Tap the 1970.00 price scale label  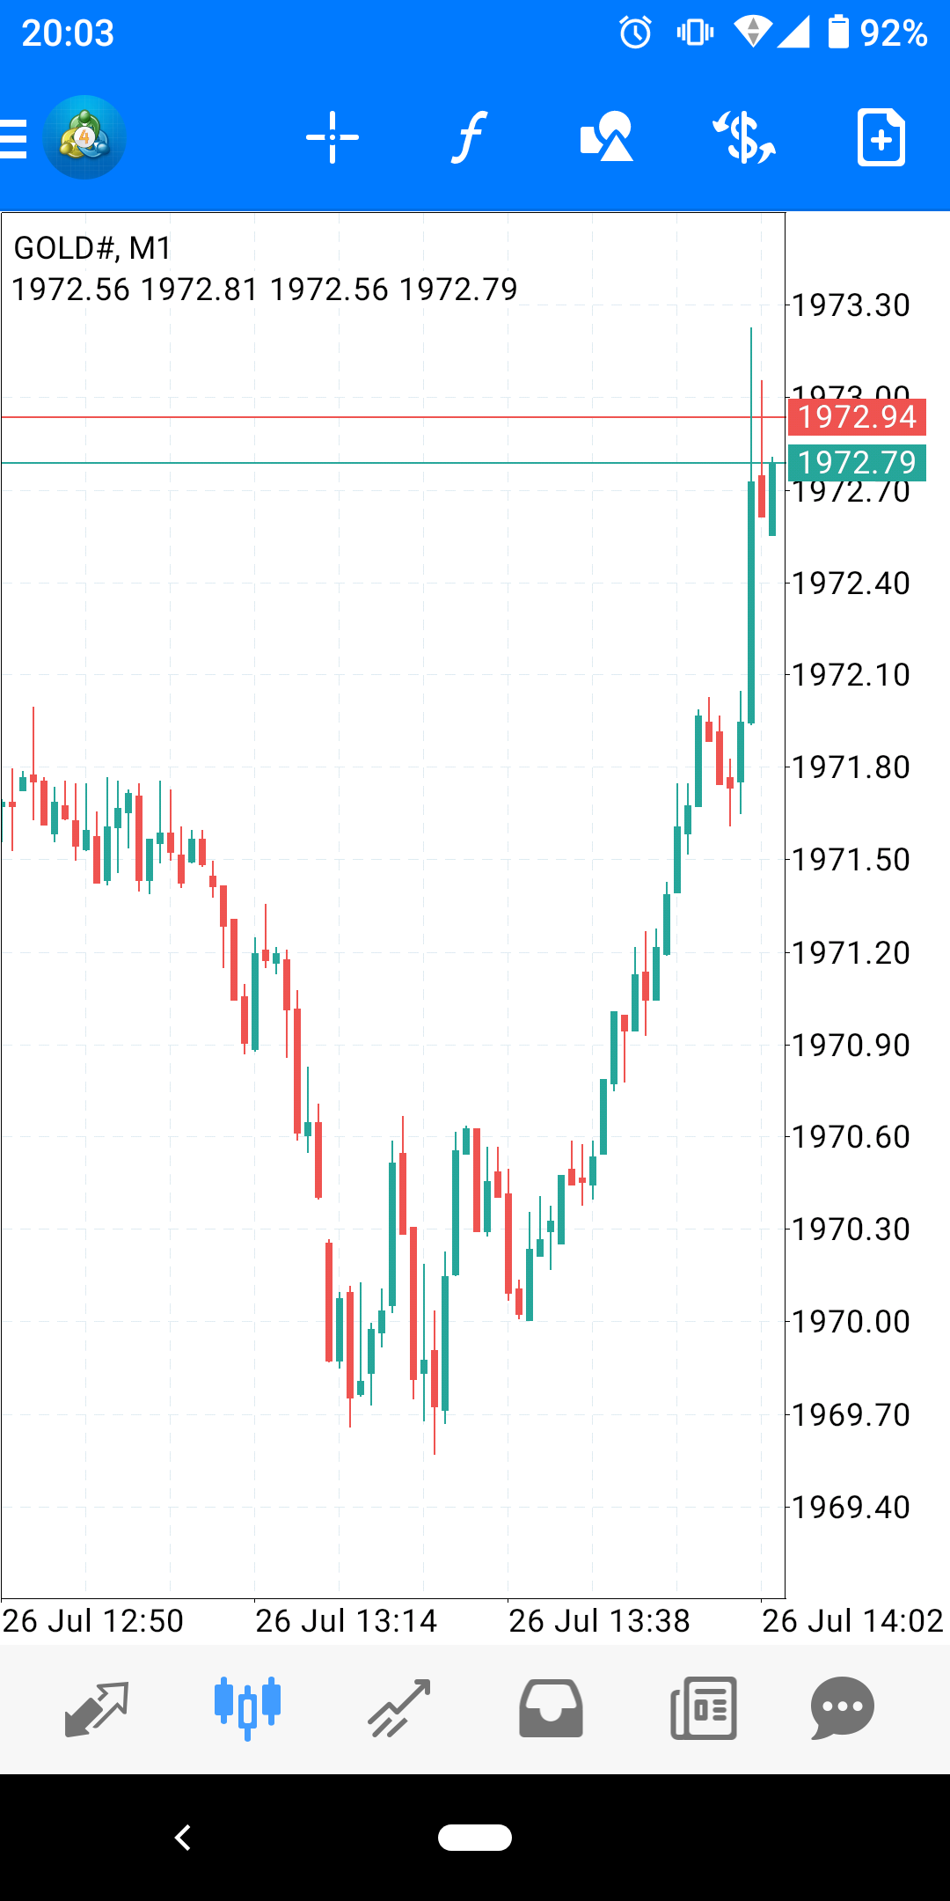(x=851, y=1322)
